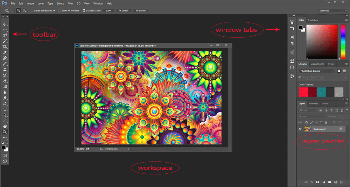Click the Zoom In option icon
The image size is (350, 187).
coord(19,10)
